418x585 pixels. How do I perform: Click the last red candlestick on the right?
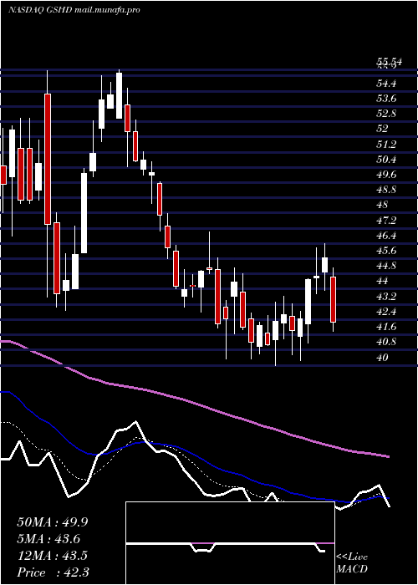coord(334,299)
